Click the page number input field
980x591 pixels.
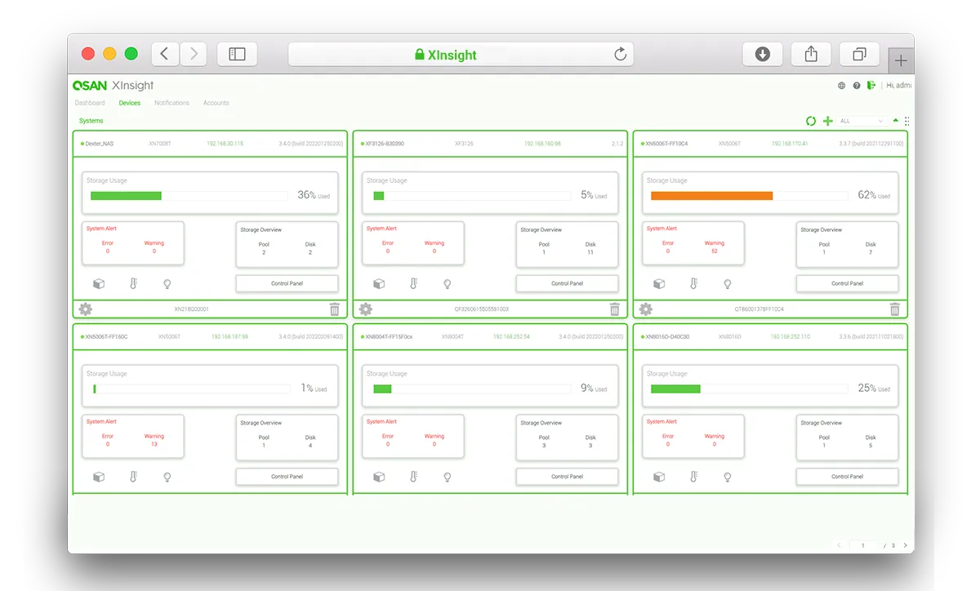click(862, 545)
